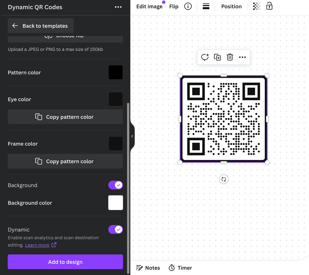Open the Position menu
This screenshot has width=309, height=275.
(x=231, y=6)
